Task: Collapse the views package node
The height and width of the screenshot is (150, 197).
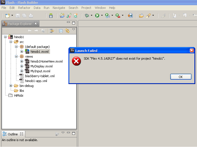Action: 16,57
